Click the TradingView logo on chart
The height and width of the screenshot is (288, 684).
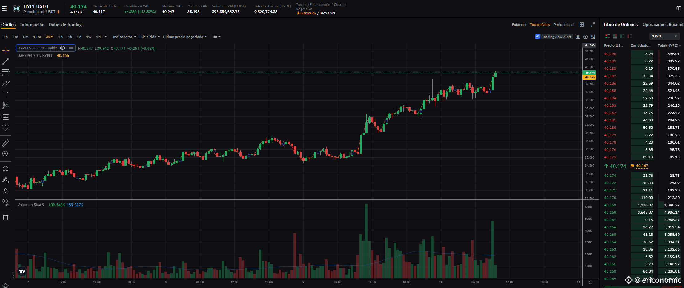pos(22,271)
